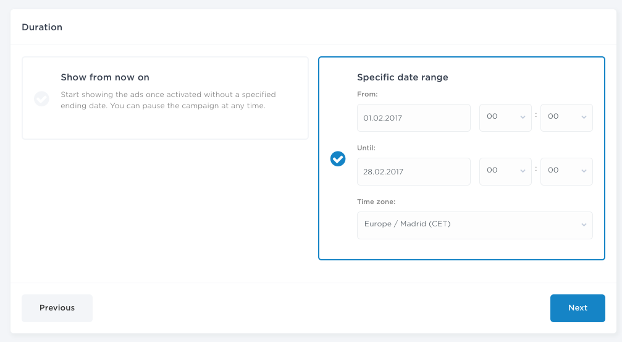Click the 'Specific date range' heading

(403, 77)
